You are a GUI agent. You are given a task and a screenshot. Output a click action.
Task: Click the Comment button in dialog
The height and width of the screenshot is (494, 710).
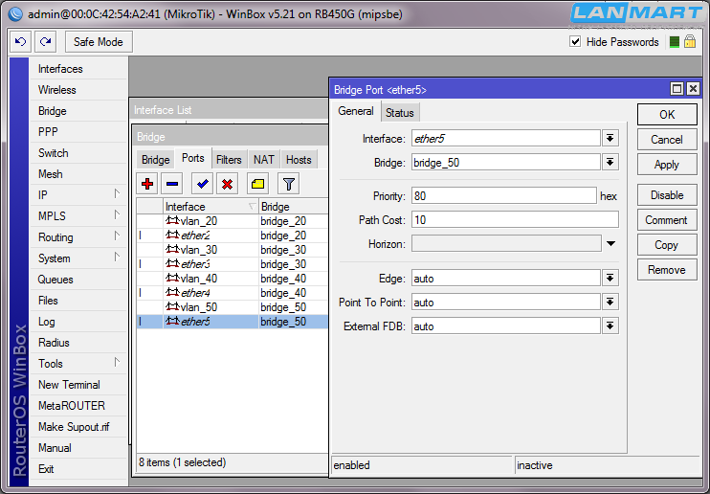pyautogui.click(x=667, y=220)
